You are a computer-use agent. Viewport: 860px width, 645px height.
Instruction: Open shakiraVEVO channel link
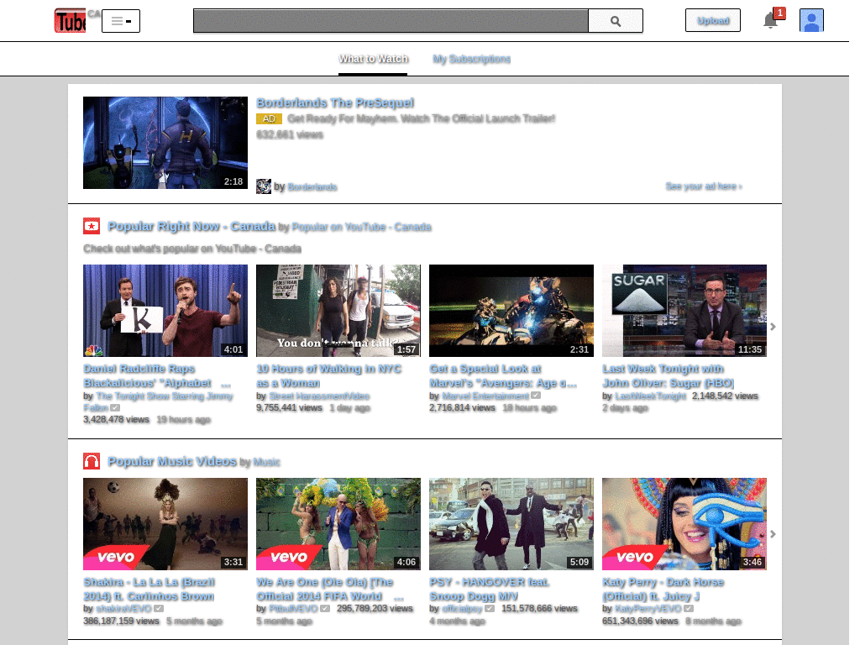123,609
